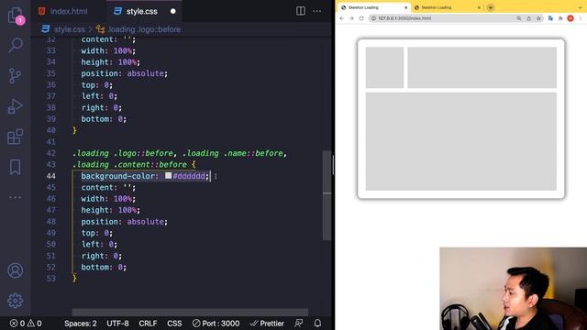
Task: Open the Manage settings gear
Action: [x=15, y=301]
